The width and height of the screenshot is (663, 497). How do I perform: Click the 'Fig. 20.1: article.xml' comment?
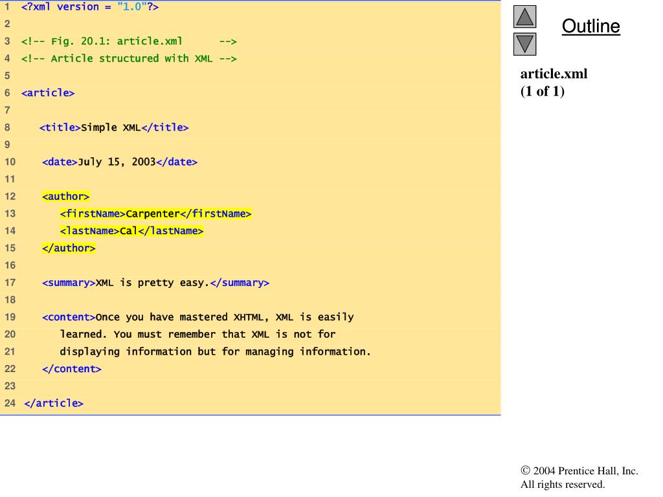coord(129,41)
